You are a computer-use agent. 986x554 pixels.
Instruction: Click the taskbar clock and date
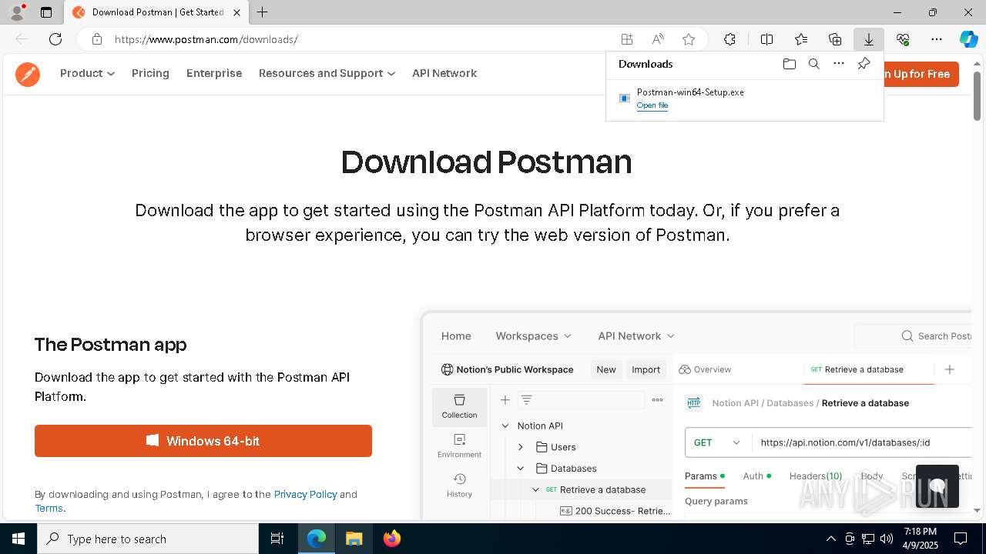pyautogui.click(x=921, y=539)
